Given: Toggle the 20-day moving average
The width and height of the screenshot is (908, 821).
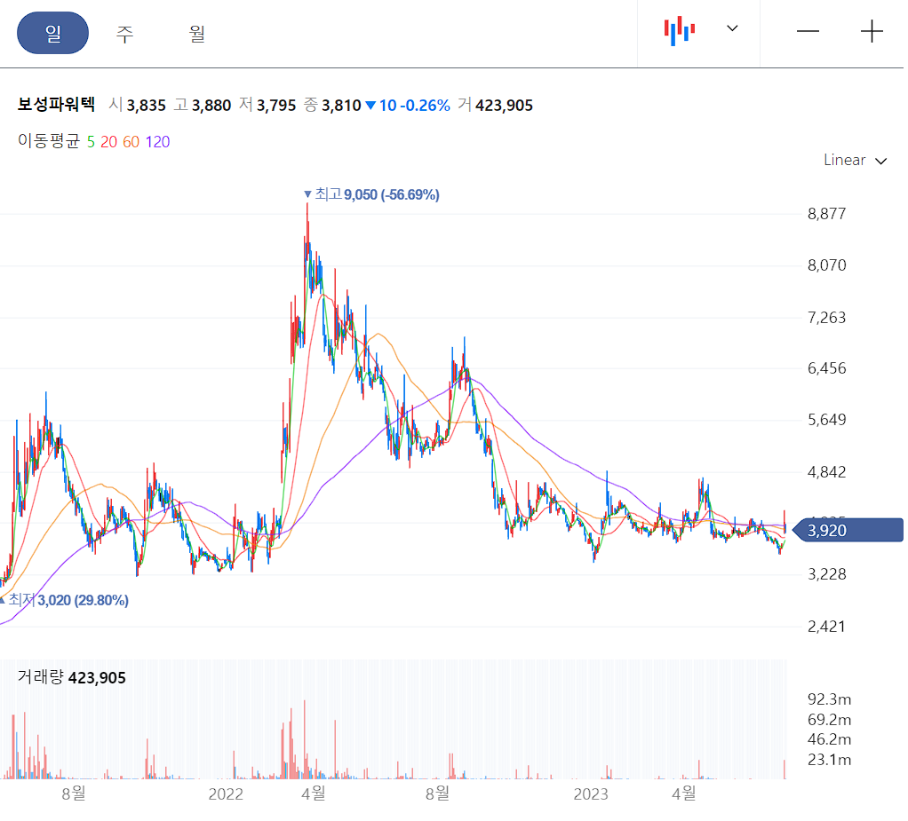Looking at the screenshot, I should tap(108, 142).
